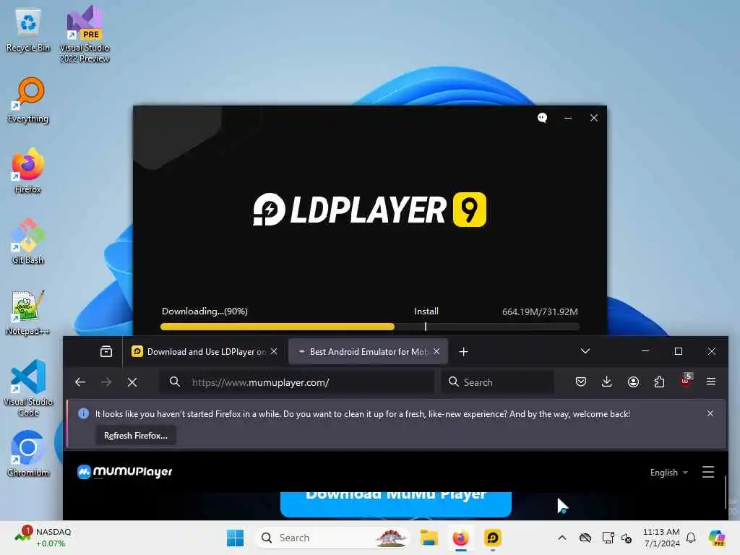Open a new Firefox tab
Screen dimensions: 740x555
coord(463,352)
